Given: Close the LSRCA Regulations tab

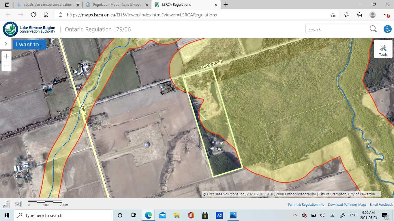Looking at the screenshot, I should [216, 5].
